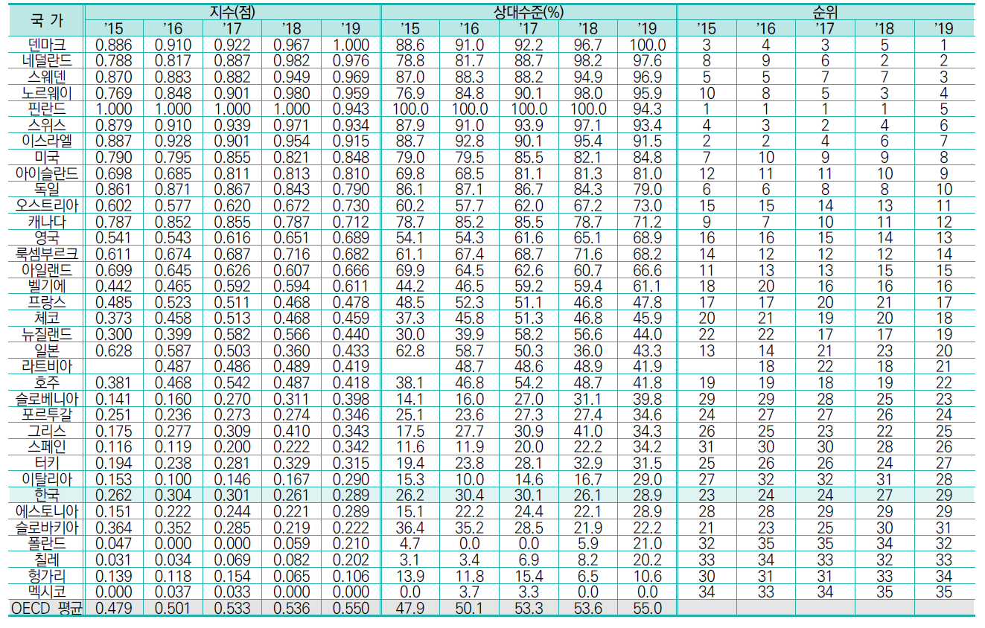Select the 뉴질랜드 country cell
Screen dimensions: 985x628
click(46, 333)
